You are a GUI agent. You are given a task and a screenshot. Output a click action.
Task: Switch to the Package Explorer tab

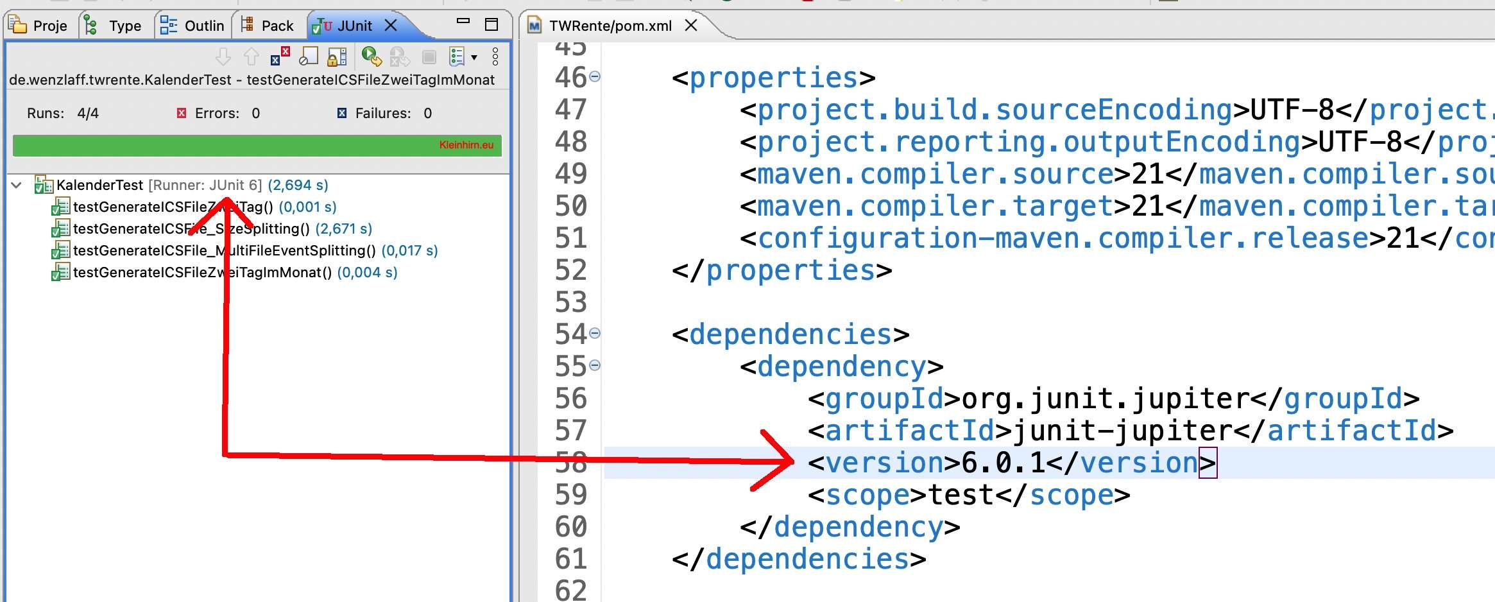click(x=268, y=26)
